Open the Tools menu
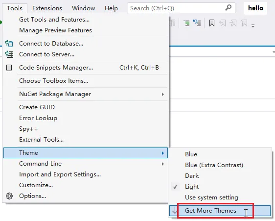This screenshot has width=275, height=221. coord(15,8)
